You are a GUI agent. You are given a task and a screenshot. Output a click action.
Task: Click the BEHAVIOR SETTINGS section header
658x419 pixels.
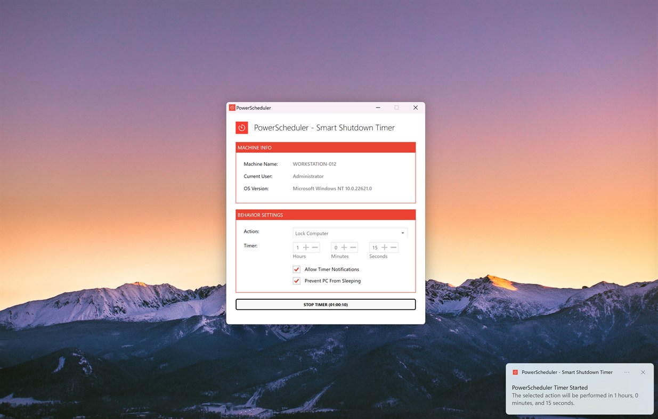(326, 215)
